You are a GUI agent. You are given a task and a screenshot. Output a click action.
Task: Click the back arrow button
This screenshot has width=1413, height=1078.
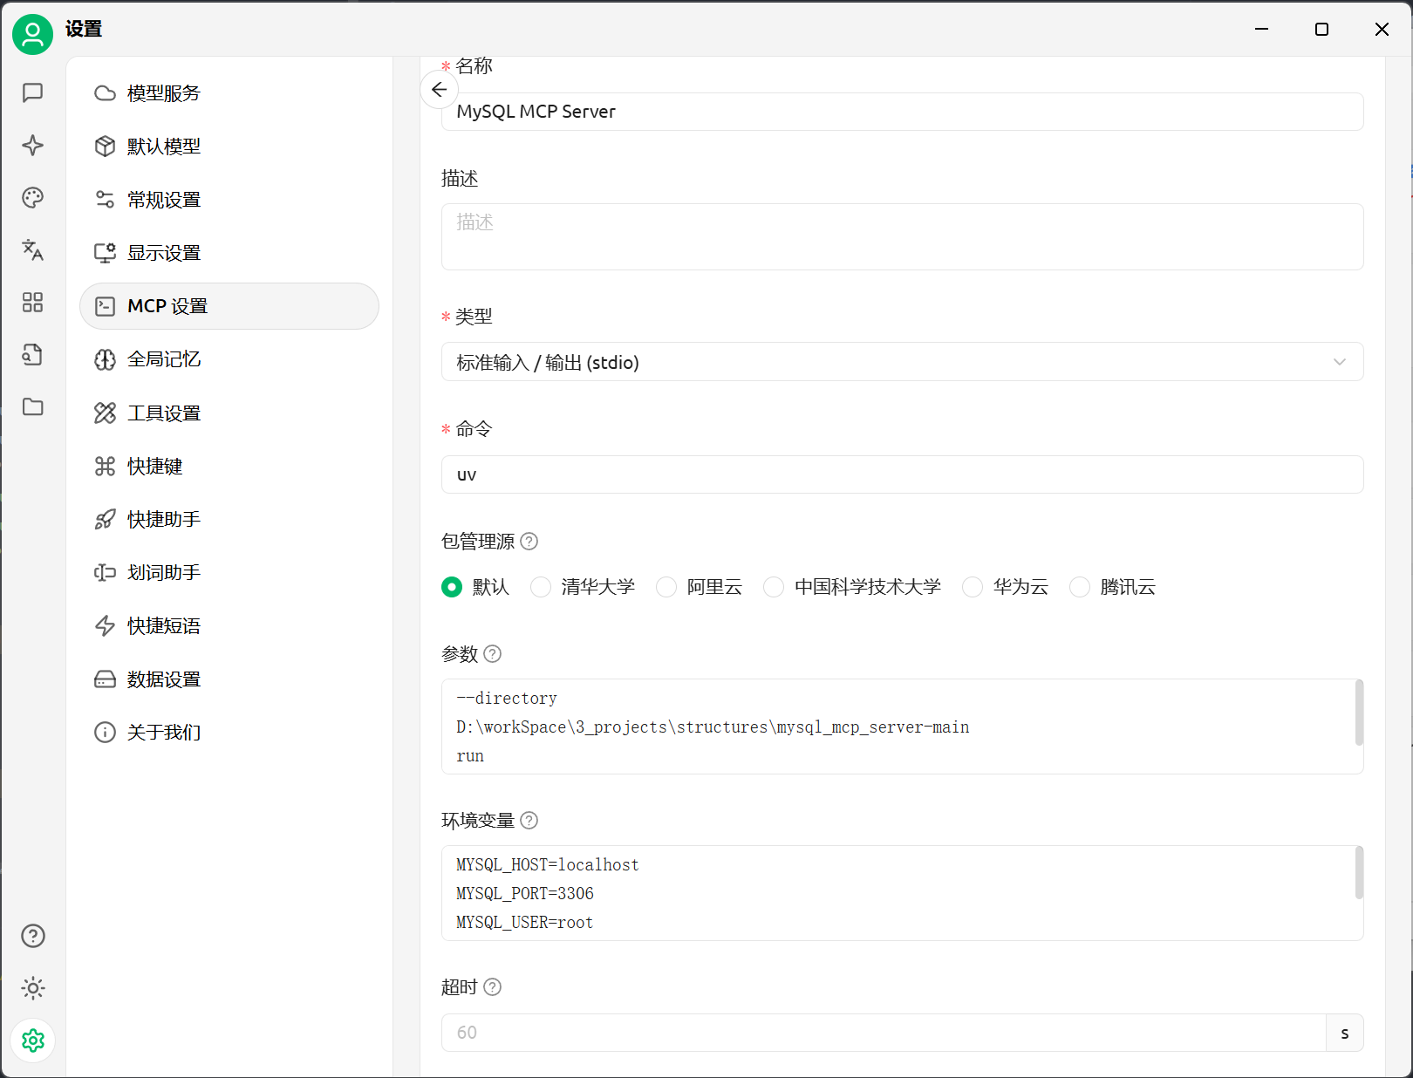pyautogui.click(x=440, y=90)
